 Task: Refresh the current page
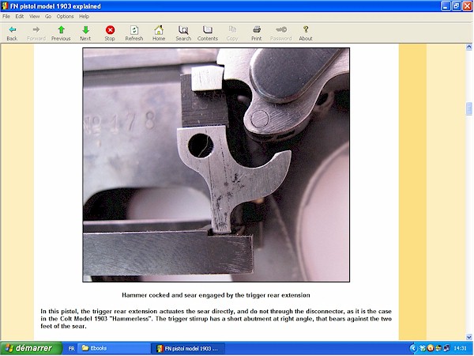click(x=134, y=33)
